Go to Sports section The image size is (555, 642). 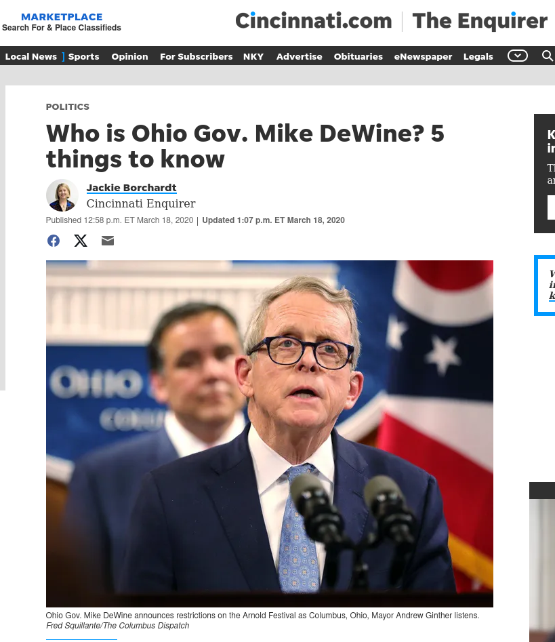click(84, 56)
